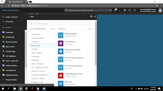Open Application Gateway Learn more link
This screenshot has width=163, height=91.
click(x=68, y=52)
